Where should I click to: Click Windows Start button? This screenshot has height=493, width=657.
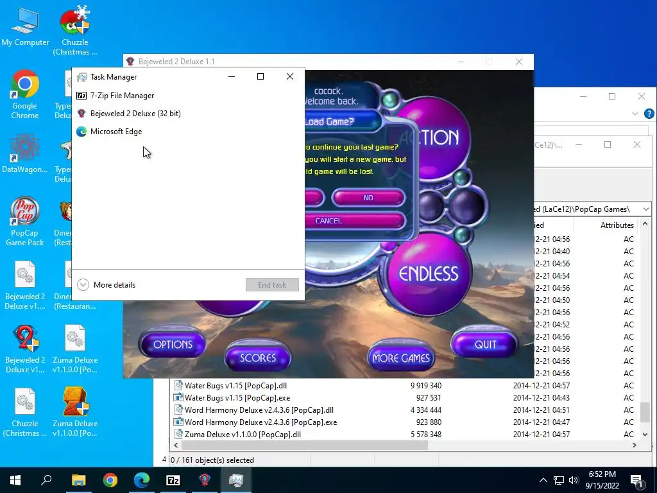coord(15,480)
